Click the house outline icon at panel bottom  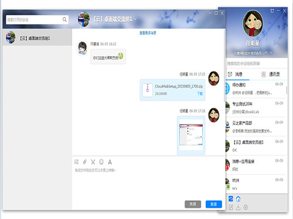tap(238, 199)
